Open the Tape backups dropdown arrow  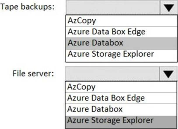click(x=169, y=8)
